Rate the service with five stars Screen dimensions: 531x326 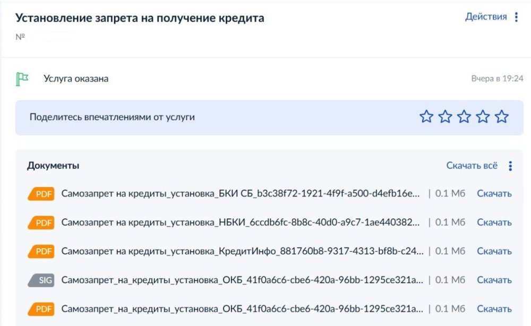501,117
